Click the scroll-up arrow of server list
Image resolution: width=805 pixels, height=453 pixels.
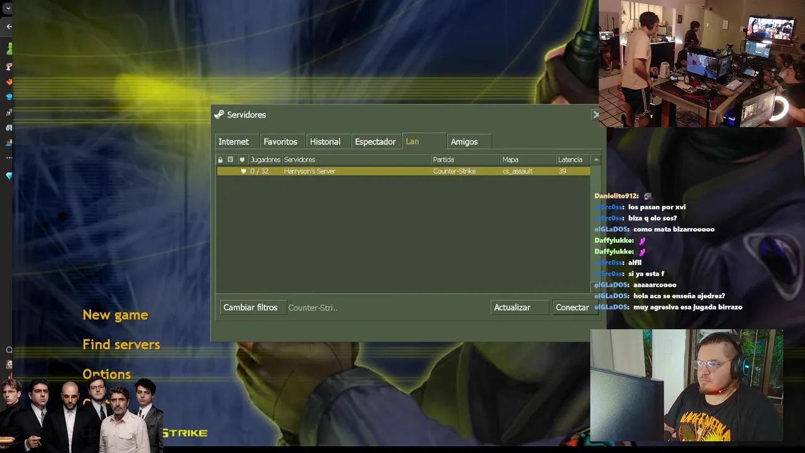point(596,160)
